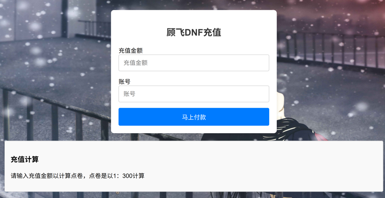Click the 充值计算 section heading
The height and width of the screenshot is (198, 385).
[x=24, y=159]
